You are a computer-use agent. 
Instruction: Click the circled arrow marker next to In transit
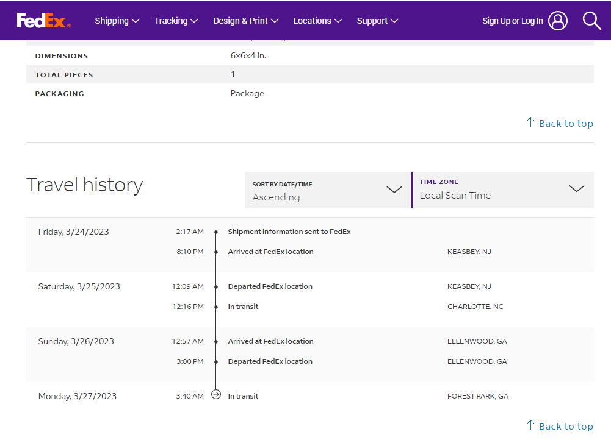pyautogui.click(x=216, y=394)
